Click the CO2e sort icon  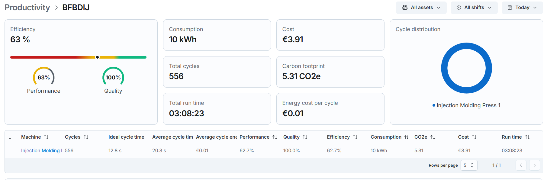(x=433, y=137)
